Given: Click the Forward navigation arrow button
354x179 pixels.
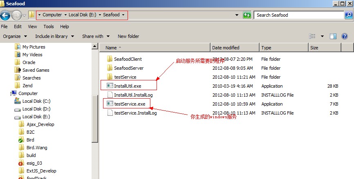Looking at the screenshot, I should (x=16, y=15).
